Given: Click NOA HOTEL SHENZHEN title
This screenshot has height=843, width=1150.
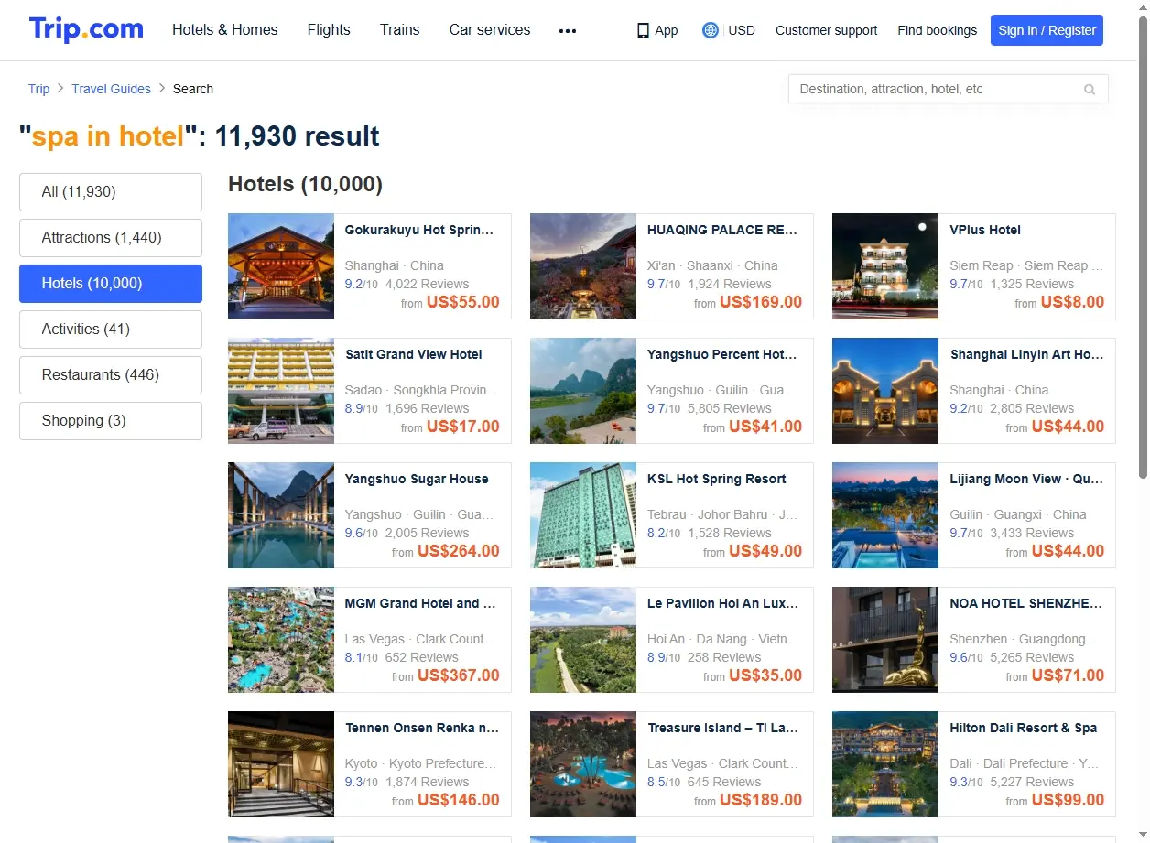Looking at the screenshot, I should (1027, 604).
